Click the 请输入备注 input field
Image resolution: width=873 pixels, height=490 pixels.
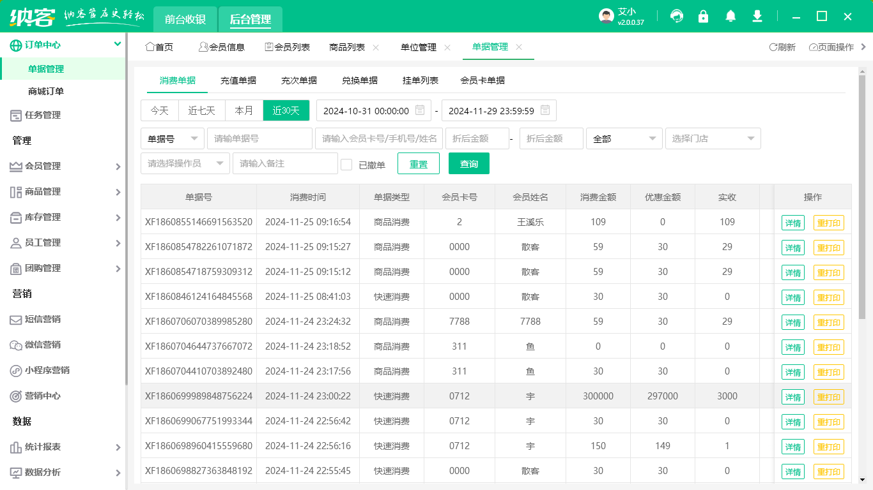coord(285,163)
